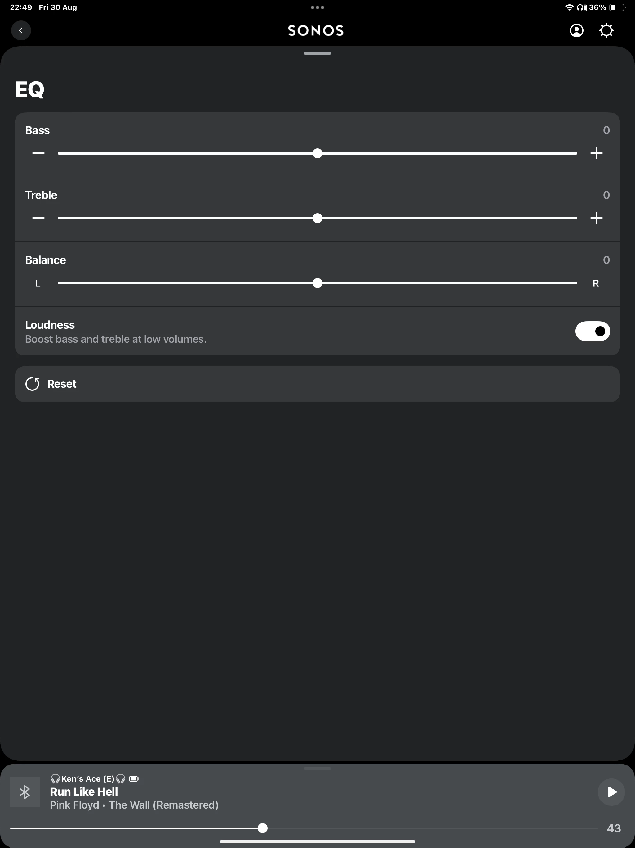The image size is (635, 848).
Task: Open settings via the gear icon
Action: coord(606,30)
